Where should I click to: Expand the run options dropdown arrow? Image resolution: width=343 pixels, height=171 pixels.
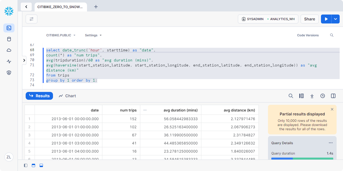pyautogui.click(x=335, y=19)
